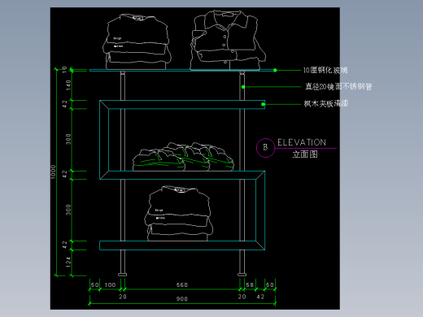The height and width of the screenshot is (317, 423).
Task: Click the 58 horizontal dimension value
Action: click(x=250, y=284)
